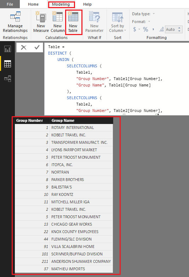The image size is (189, 277).
Task: Click the BALESTRA'S cell
Action: [x=81, y=187]
